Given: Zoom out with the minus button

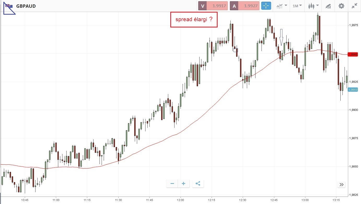Looking at the screenshot, I should click(172, 184).
